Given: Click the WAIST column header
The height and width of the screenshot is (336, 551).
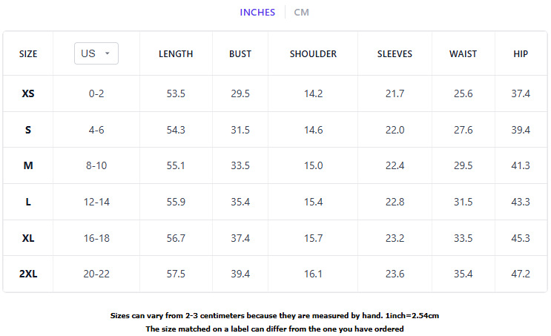Looking at the screenshot, I should [463, 53].
